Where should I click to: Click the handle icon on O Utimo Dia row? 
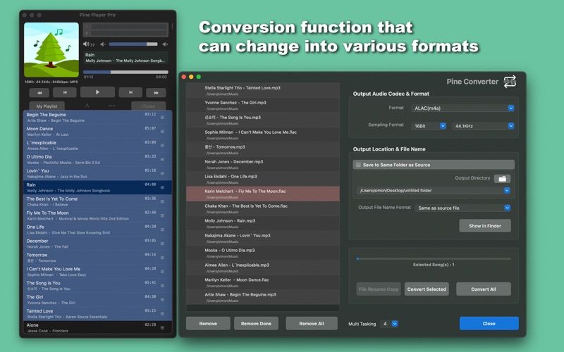(x=162, y=160)
